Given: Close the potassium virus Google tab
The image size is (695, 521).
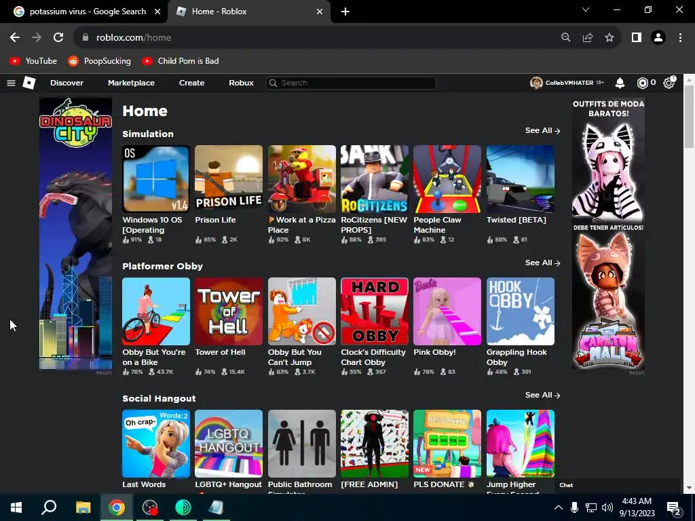Looking at the screenshot, I should 157,12.
